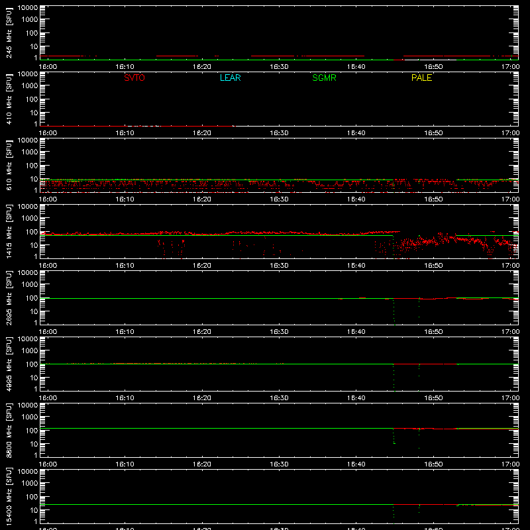
Task: Click 16:50 time label under 410 MHz plot
Action: tap(433, 133)
